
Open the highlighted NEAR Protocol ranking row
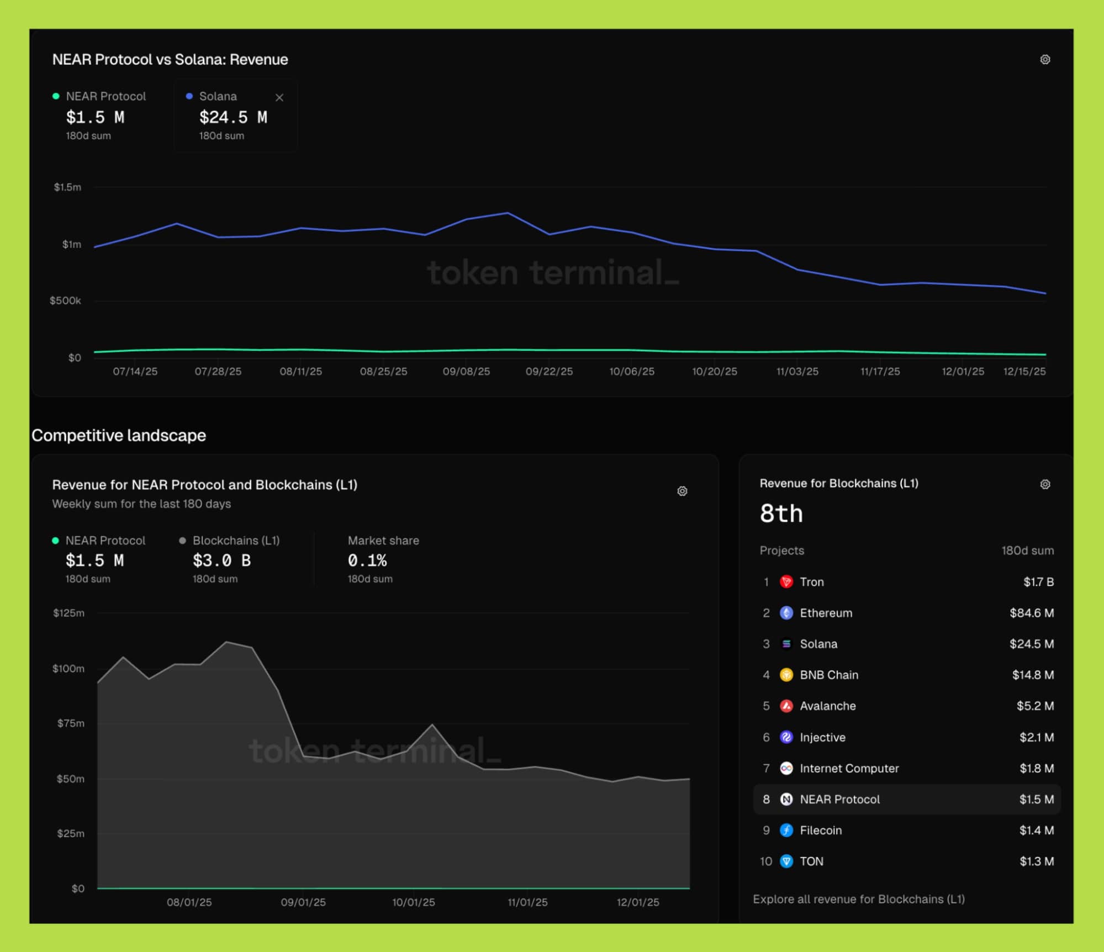(839, 799)
